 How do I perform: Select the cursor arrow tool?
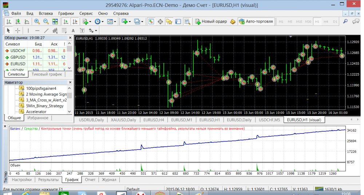pos(9,31)
